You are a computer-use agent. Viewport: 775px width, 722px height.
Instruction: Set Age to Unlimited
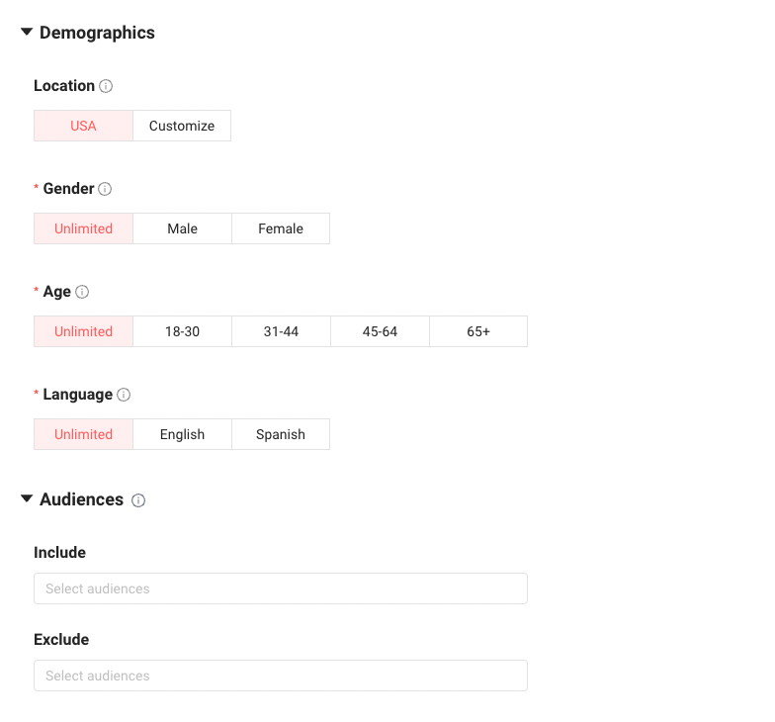[x=83, y=331]
